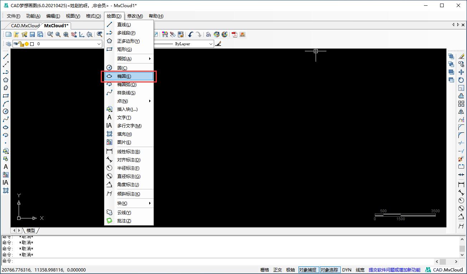Click the 提交软件问题或增加新功能 link
Image resolution: width=467 pixels, height=274 pixels.
[394, 270]
